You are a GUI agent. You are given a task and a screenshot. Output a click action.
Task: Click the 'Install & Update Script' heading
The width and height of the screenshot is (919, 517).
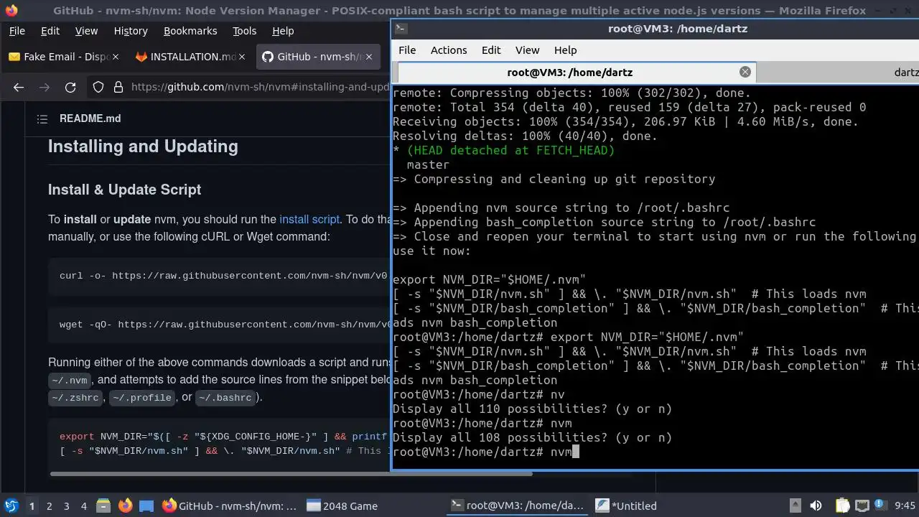pyautogui.click(x=124, y=190)
